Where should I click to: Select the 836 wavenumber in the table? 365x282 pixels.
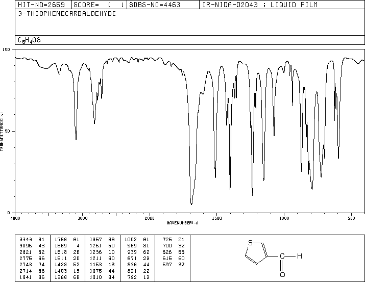[x=132, y=265]
